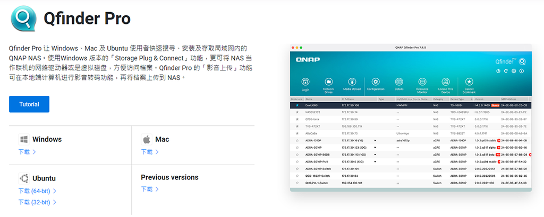The width and height of the screenshot is (544, 217).
Task: Click the Ubuntu logo icon
Action: coord(24,179)
